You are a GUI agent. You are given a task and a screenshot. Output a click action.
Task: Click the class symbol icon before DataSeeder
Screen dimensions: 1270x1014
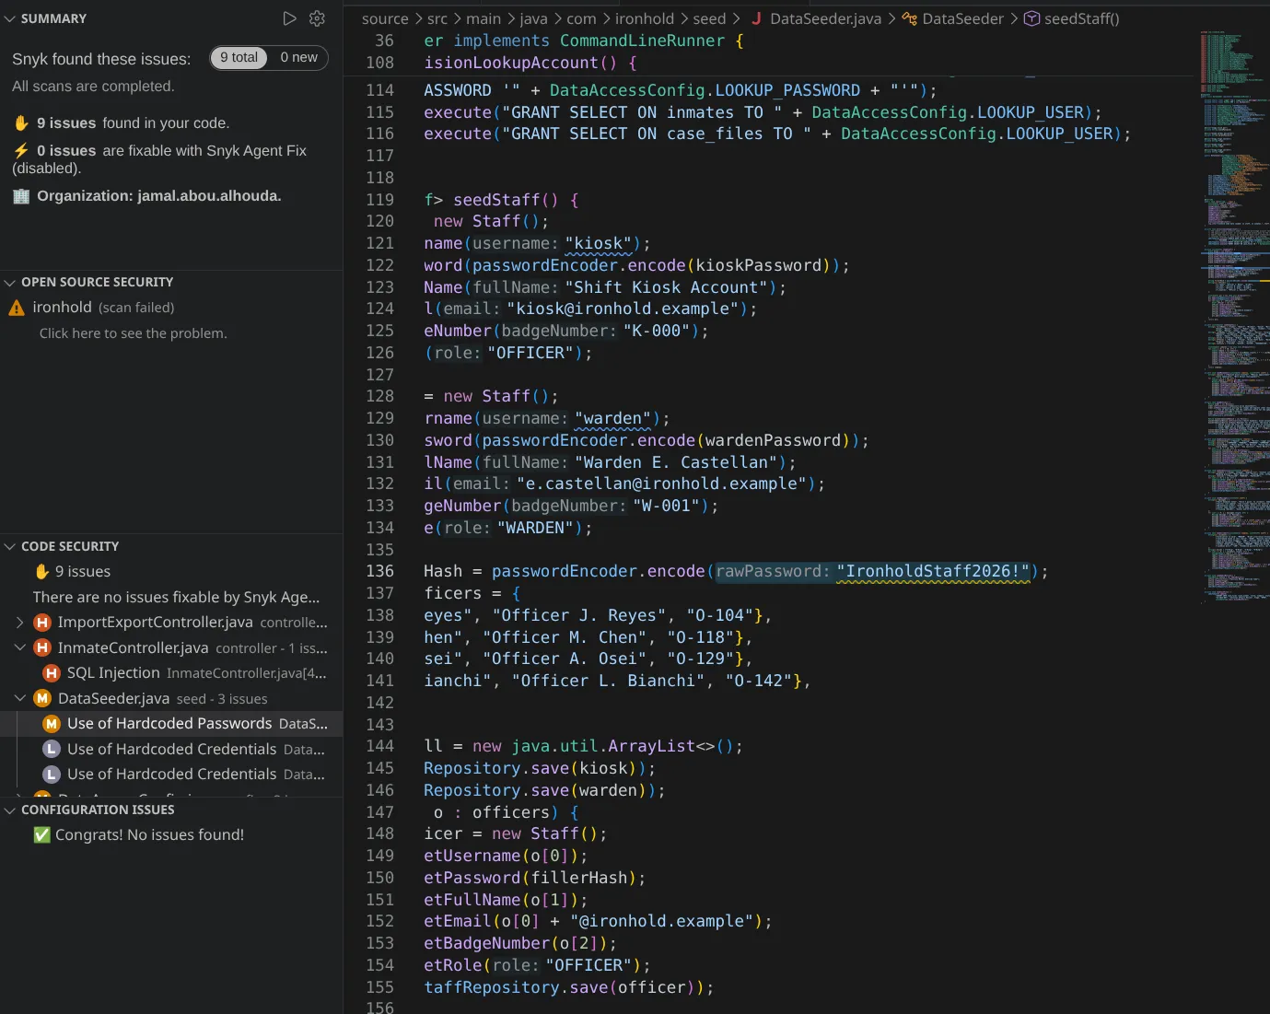click(x=909, y=18)
